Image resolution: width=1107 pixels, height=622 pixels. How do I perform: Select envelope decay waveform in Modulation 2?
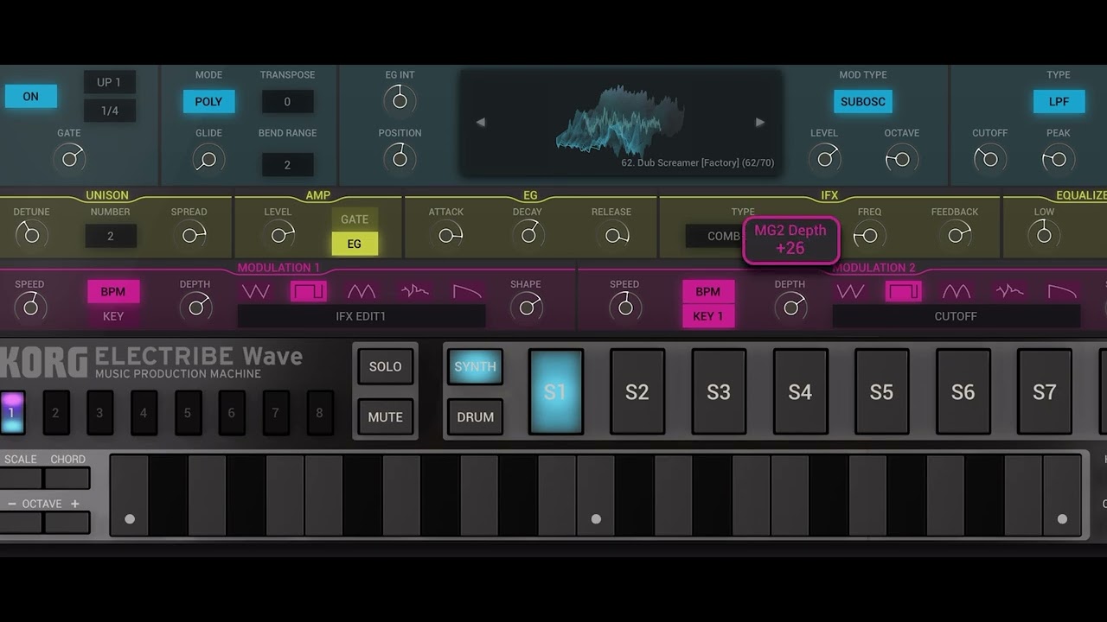pyautogui.click(x=1062, y=291)
